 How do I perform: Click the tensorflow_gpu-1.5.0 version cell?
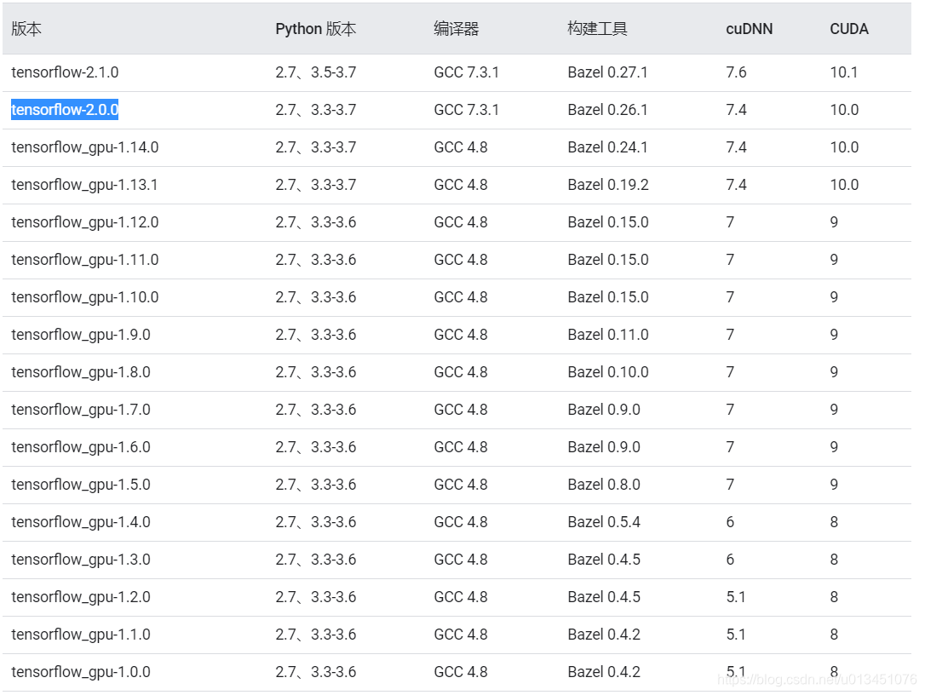tap(81, 485)
